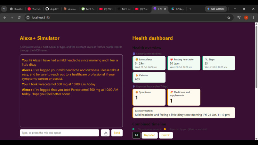The width and height of the screenshot is (258, 145).
Task: Go back in browser history
Action: pyautogui.click(x=4, y=18)
